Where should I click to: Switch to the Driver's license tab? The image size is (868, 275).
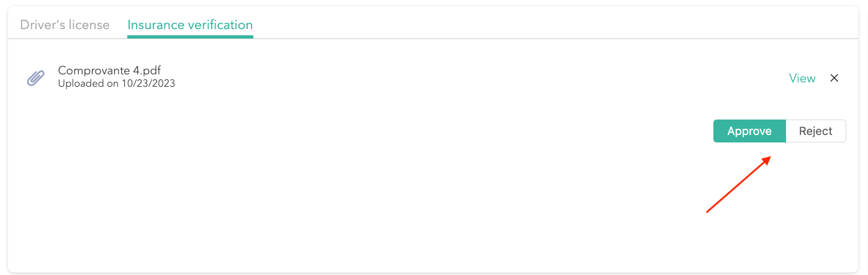[65, 25]
